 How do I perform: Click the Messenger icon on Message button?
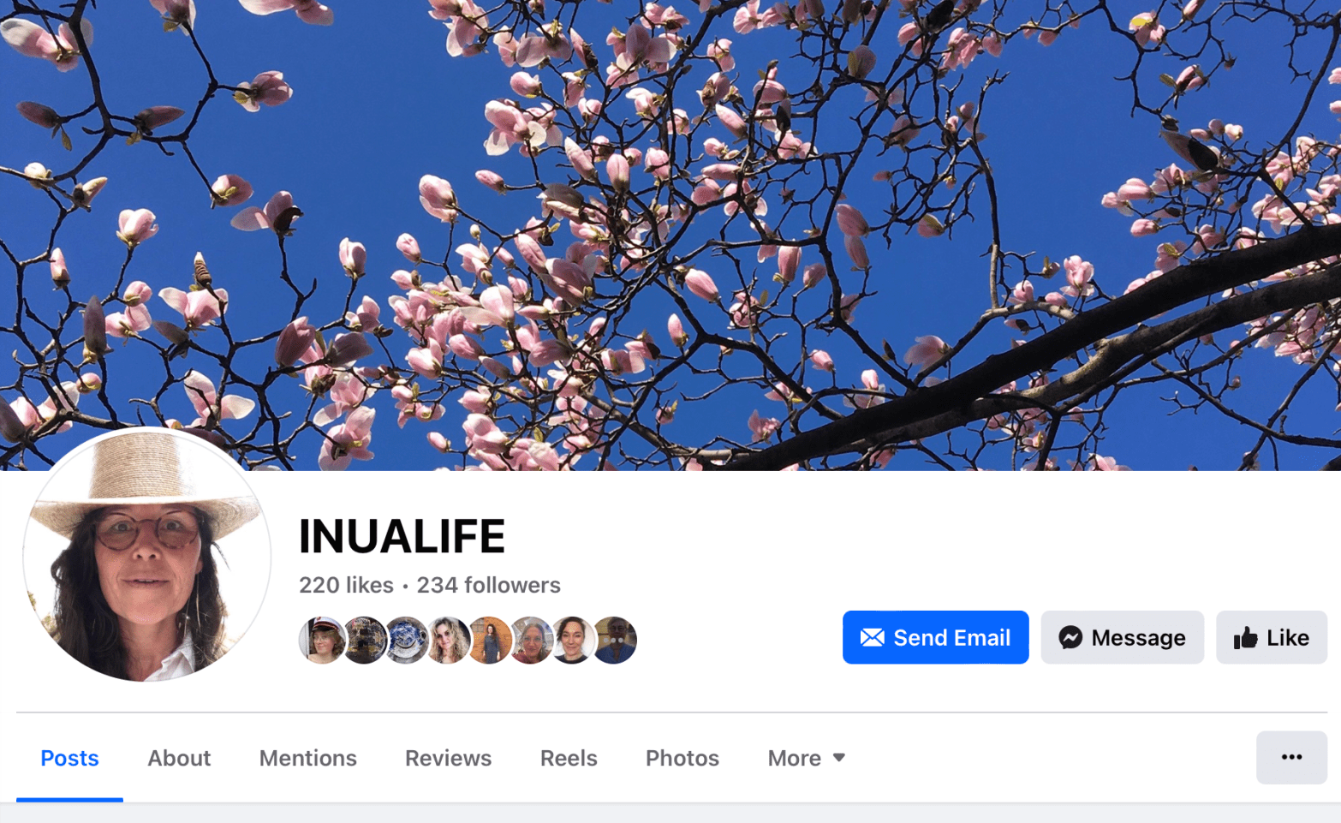point(1070,638)
